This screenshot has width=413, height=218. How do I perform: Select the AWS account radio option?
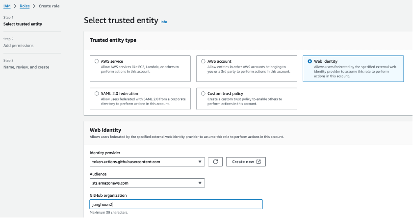click(x=203, y=61)
